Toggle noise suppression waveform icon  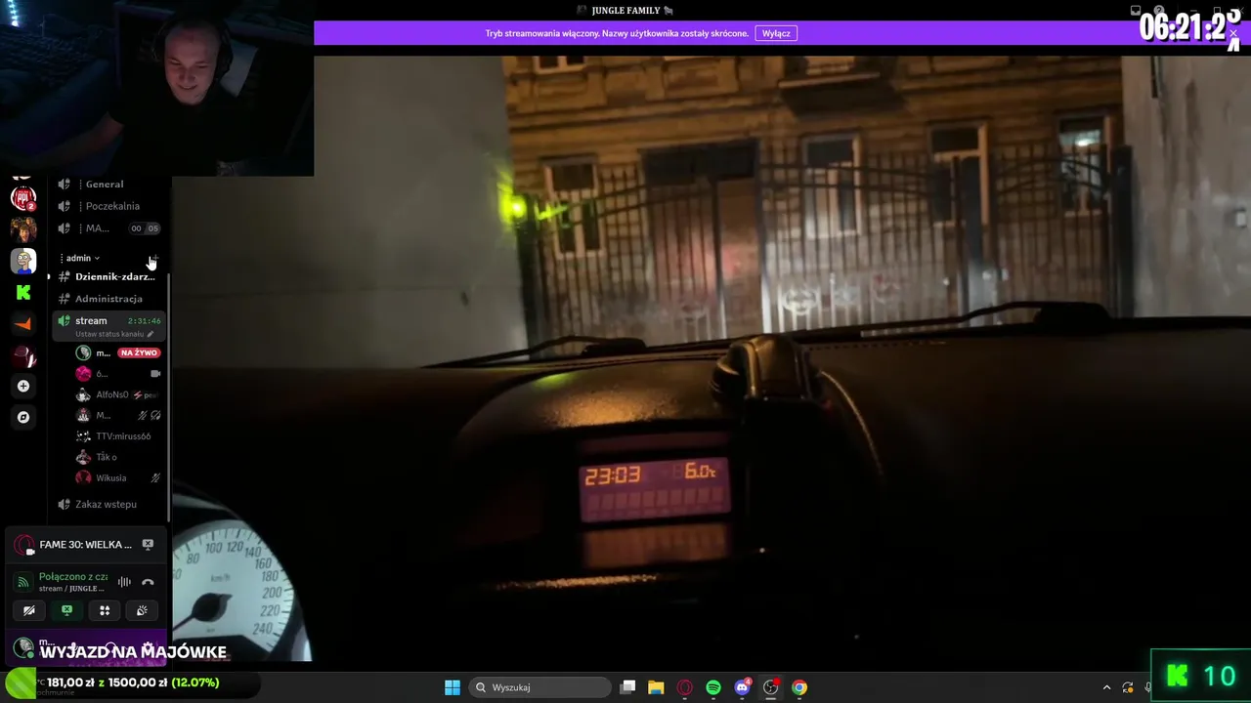coord(124,582)
